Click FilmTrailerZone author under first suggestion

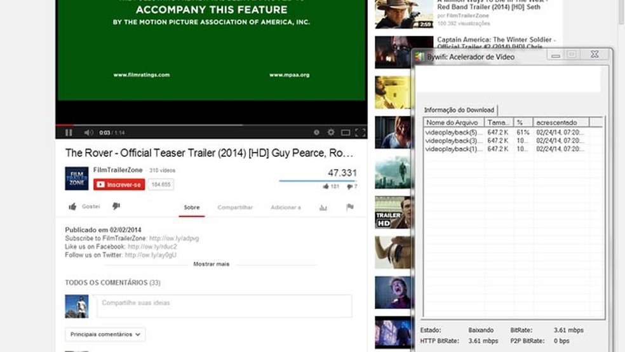click(467, 15)
